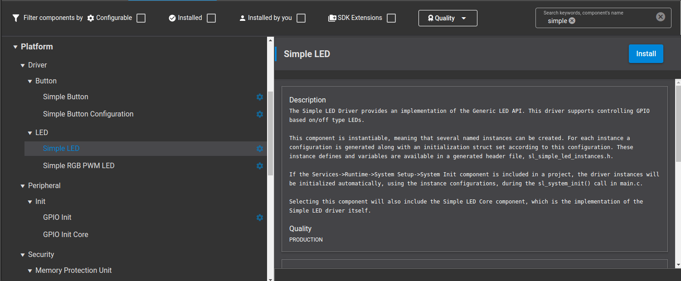
Task: Click the GPIO Init gear icon
Action: click(x=259, y=218)
